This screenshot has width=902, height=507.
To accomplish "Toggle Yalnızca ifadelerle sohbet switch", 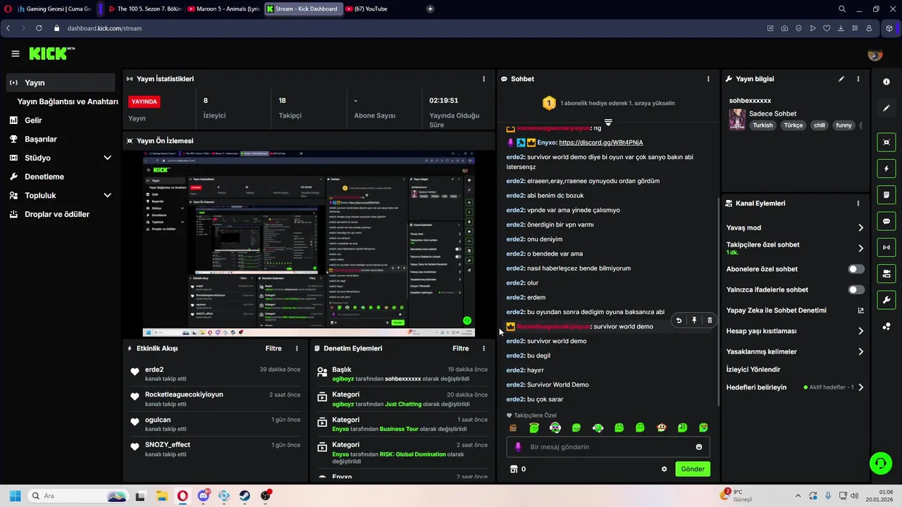I will [856, 289].
